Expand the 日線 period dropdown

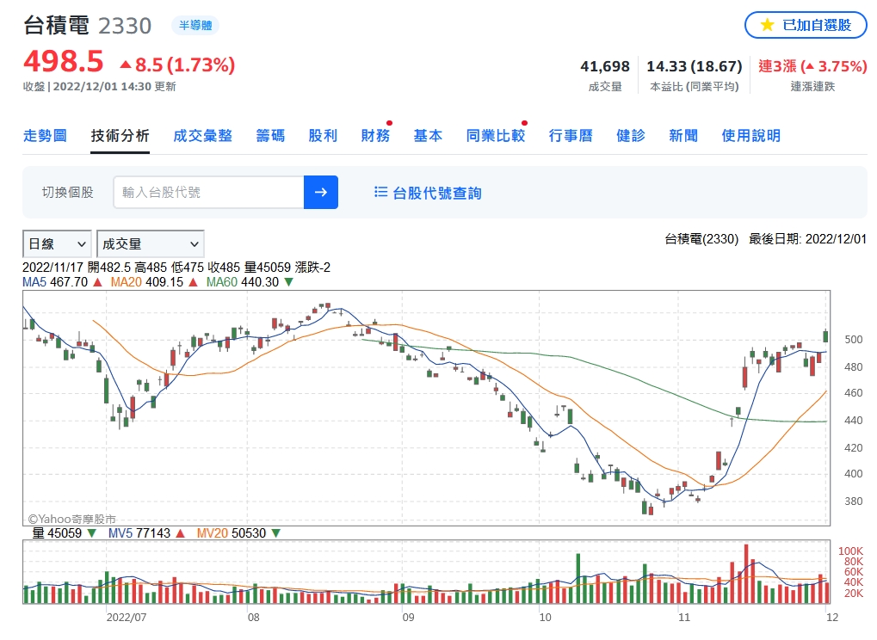[57, 244]
